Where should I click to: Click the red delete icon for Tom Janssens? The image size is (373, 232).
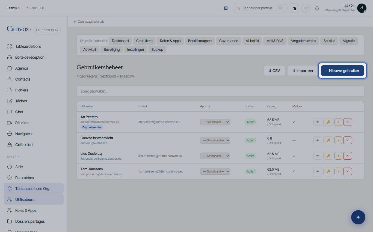[348, 171]
